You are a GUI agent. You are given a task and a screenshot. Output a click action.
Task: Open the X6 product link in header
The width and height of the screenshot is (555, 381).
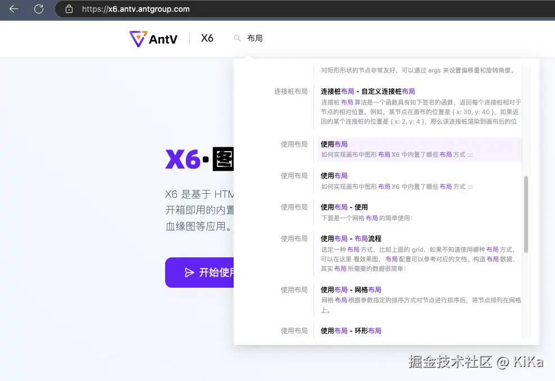(x=207, y=38)
